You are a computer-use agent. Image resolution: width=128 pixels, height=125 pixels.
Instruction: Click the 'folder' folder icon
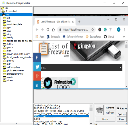pos(5,44)
